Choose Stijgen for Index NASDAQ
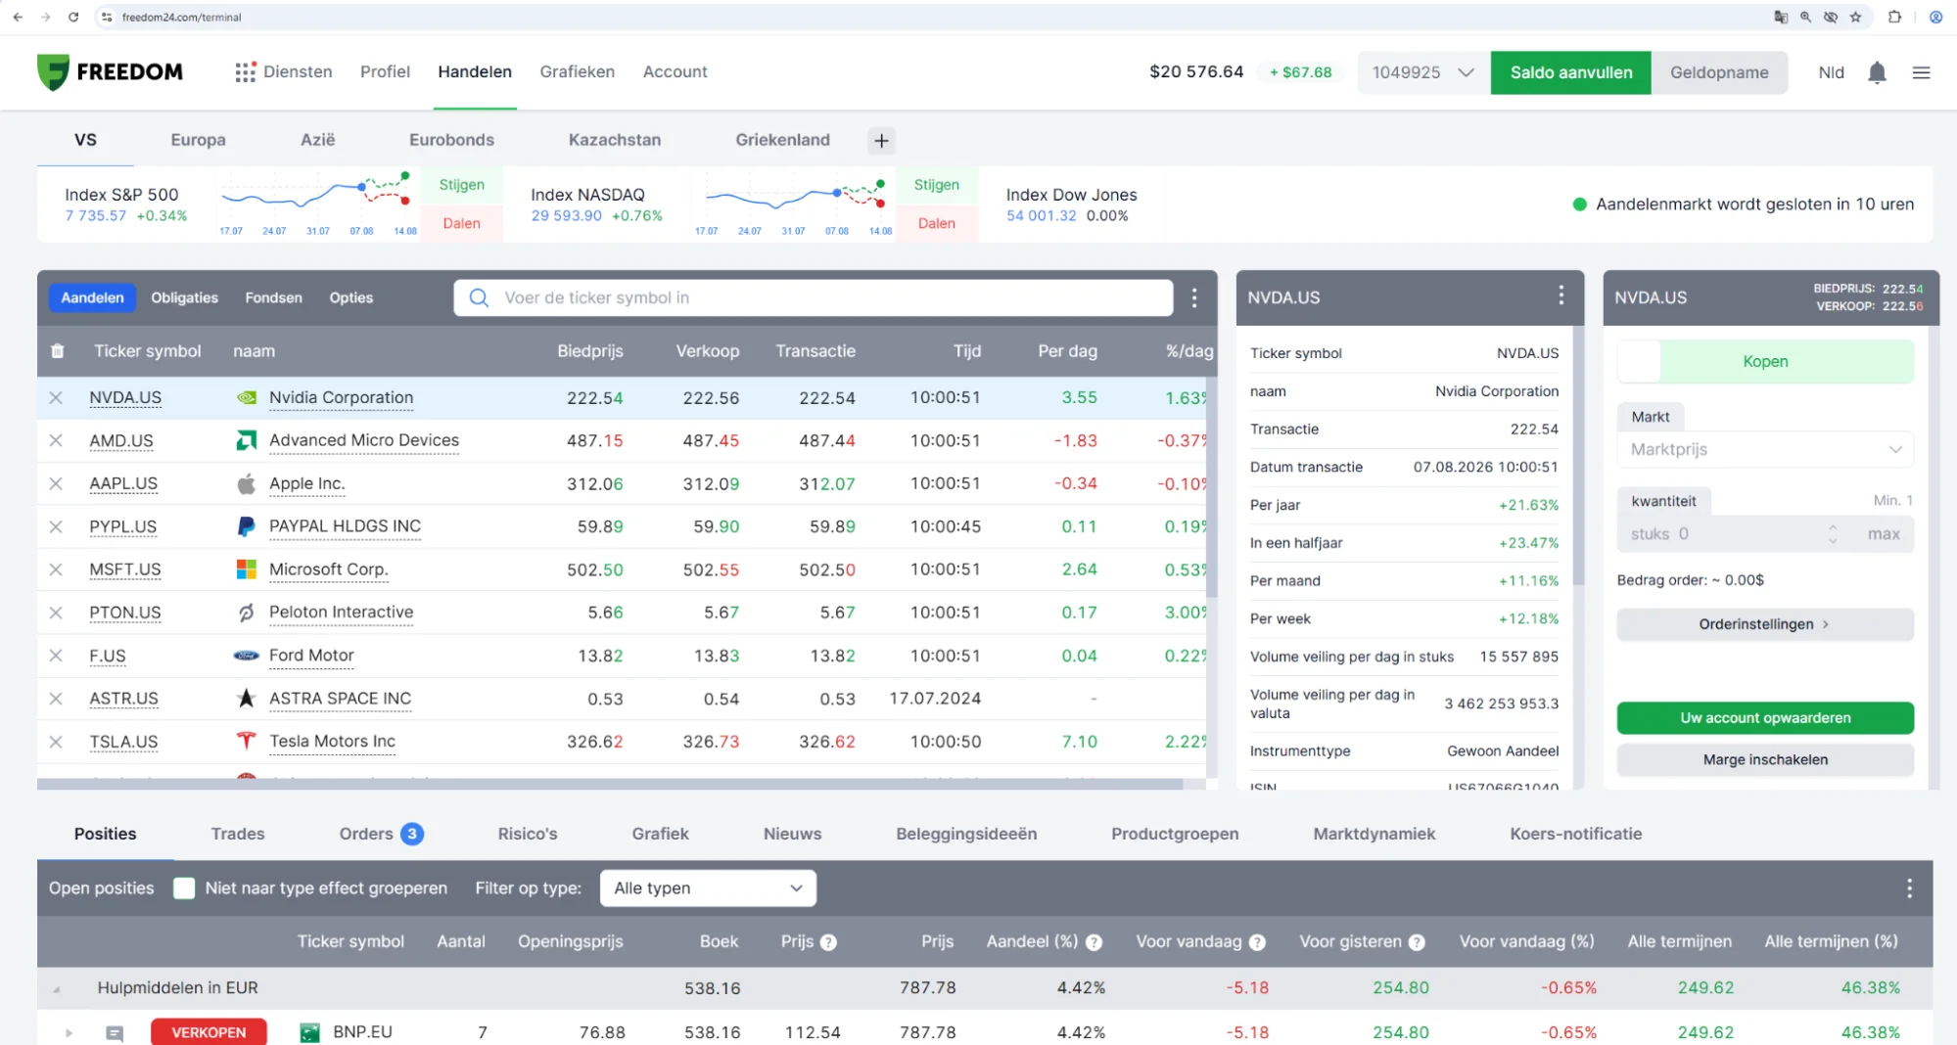This screenshot has width=1957, height=1045. point(937,185)
